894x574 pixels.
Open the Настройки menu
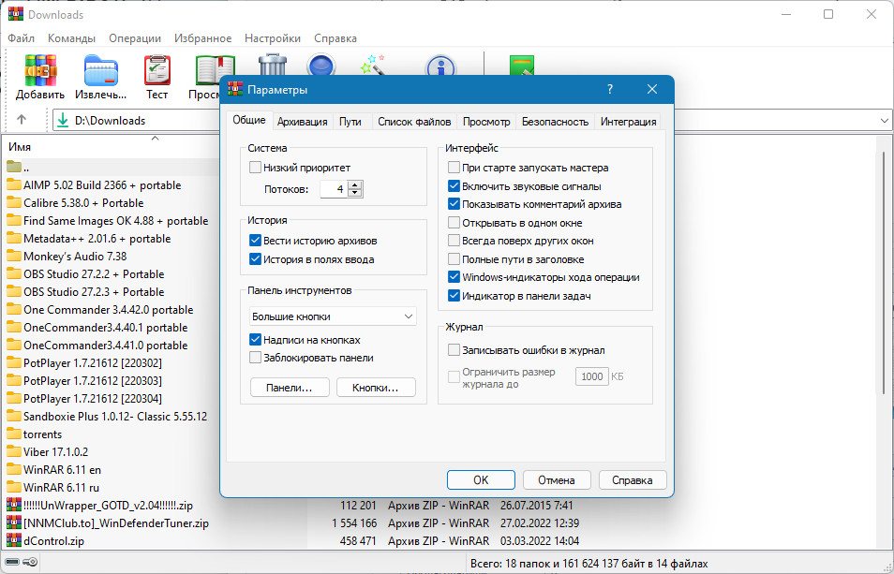[272, 38]
